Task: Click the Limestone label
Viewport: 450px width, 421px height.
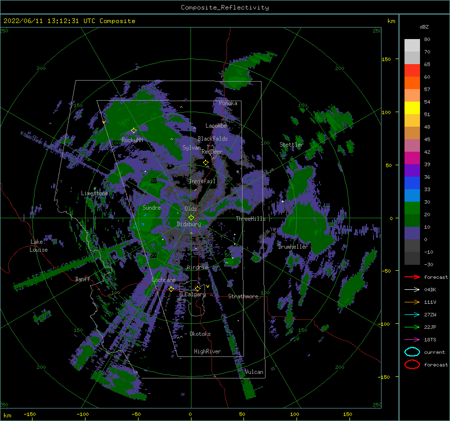Action: click(x=94, y=193)
